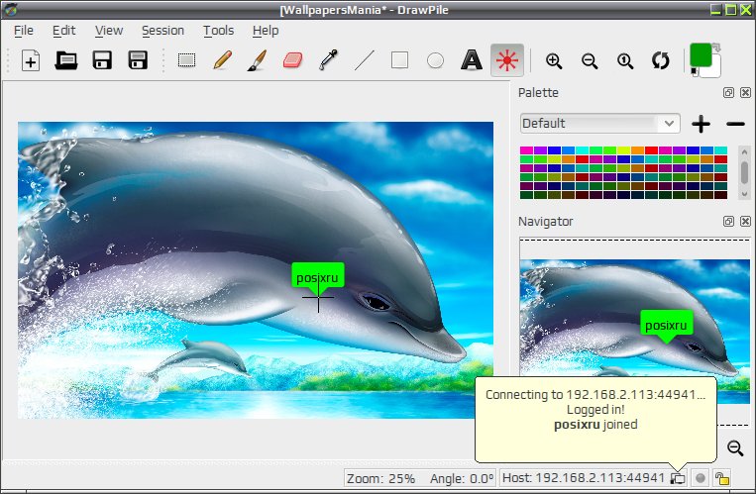Viewport: 756px width, 494px height.
Task: Click the DrawPile application icon in the title bar
Action: (11, 9)
